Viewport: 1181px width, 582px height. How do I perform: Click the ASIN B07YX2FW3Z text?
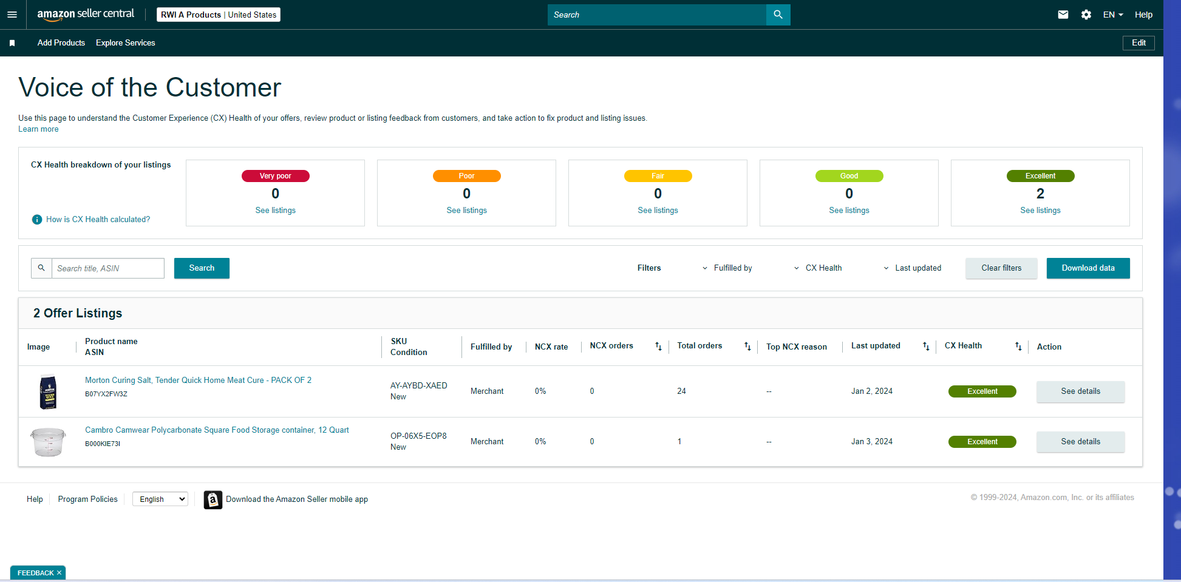coord(106,394)
